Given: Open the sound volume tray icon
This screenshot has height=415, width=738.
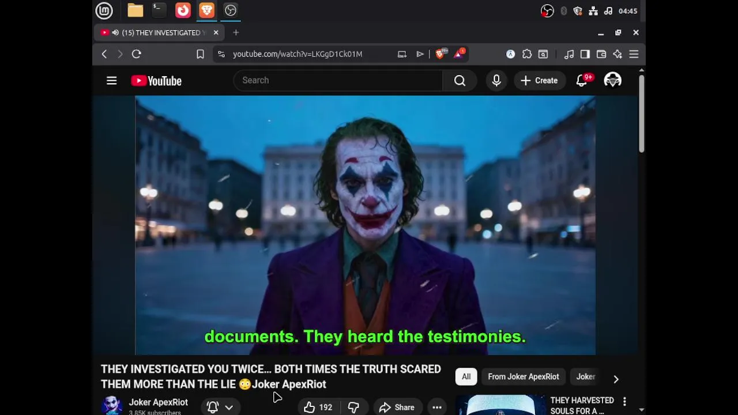Looking at the screenshot, I should click(x=608, y=11).
